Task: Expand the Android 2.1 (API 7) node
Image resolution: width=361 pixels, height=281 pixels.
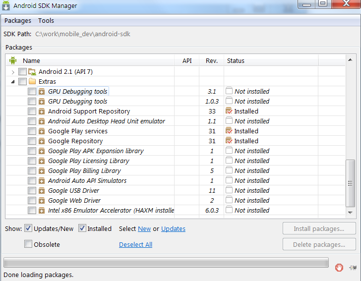Action: coord(13,72)
